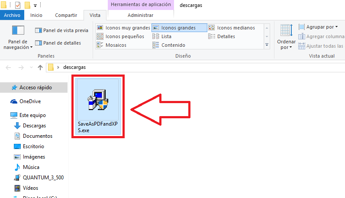This screenshot has height=198, width=345.
Task: Open the Navigation pane (Panel de navegación) icon
Action: [18, 31]
